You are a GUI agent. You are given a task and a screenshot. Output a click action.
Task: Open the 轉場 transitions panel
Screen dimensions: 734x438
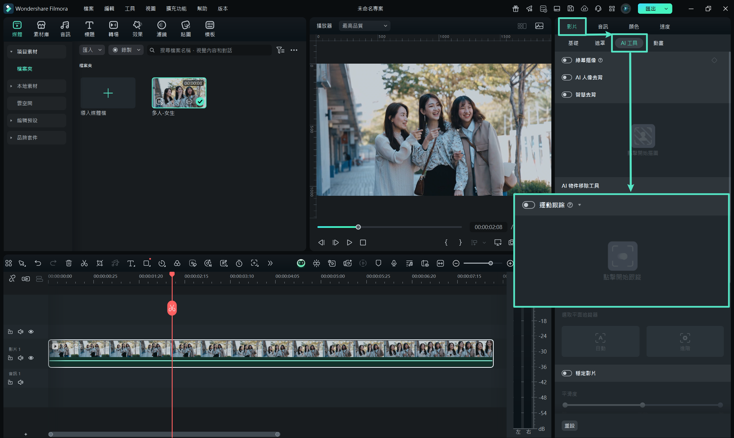113,29
